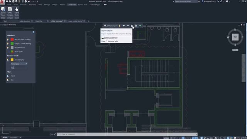This screenshot has width=247, height=139.
Task: Switch to the Express Tools ribbon tab
Action: tap(83, 5)
